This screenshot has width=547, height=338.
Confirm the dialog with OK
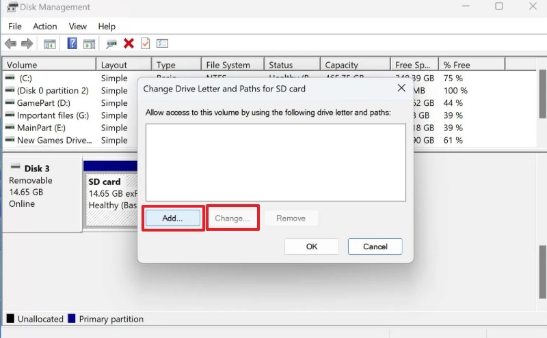312,247
